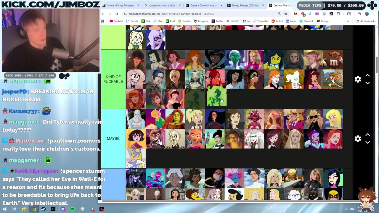Click the cyan MAYBE tier label
The image size is (379, 213).
(x=113, y=138)
